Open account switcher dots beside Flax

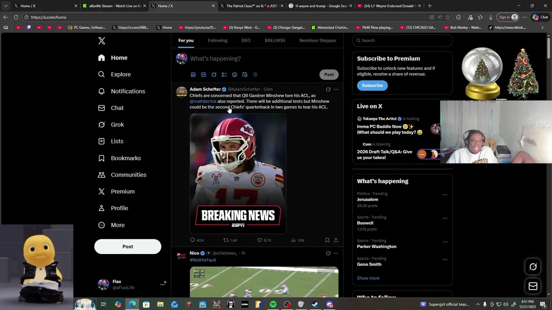(163, 284)
